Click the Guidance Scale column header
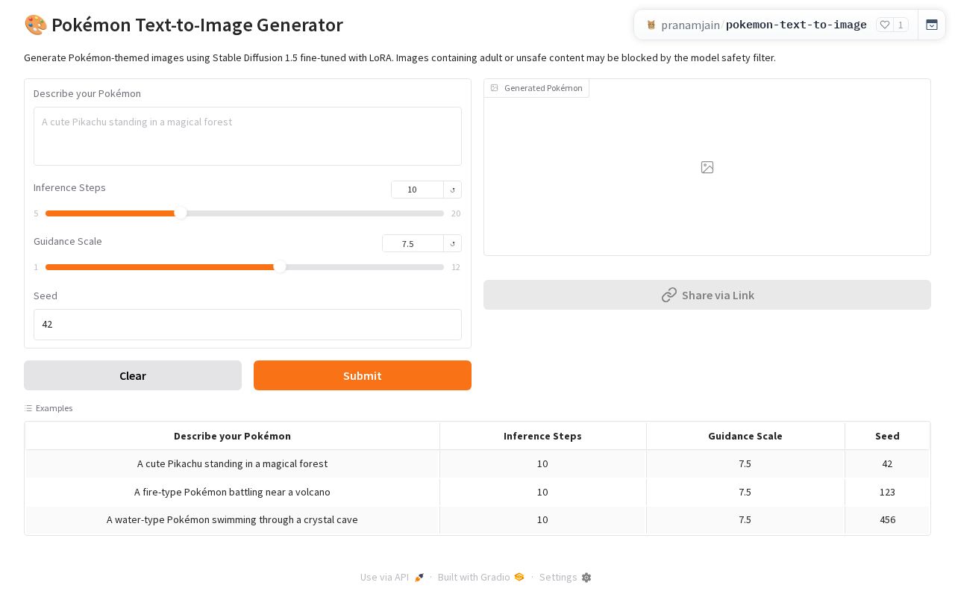 pos(745,436)
